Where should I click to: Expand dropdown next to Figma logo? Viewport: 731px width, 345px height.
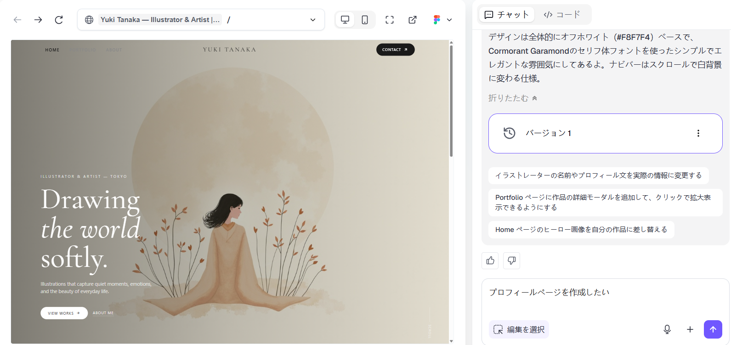(449, 20)
